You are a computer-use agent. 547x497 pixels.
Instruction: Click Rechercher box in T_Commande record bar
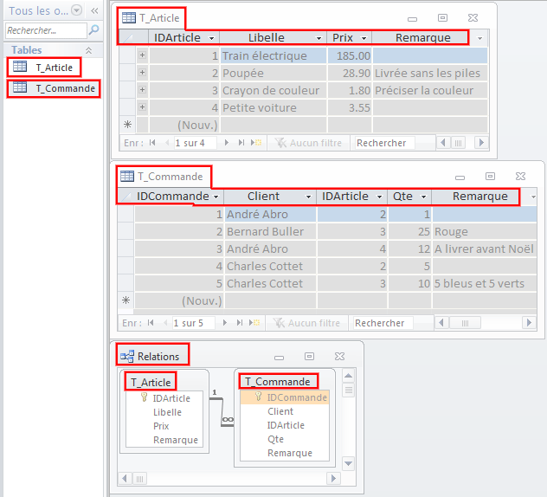[383, 323]
